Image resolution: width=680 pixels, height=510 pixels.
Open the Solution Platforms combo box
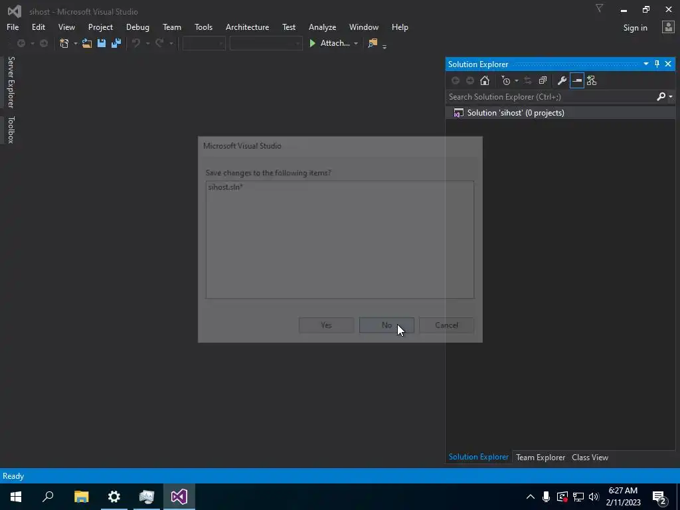pos(266,43)
